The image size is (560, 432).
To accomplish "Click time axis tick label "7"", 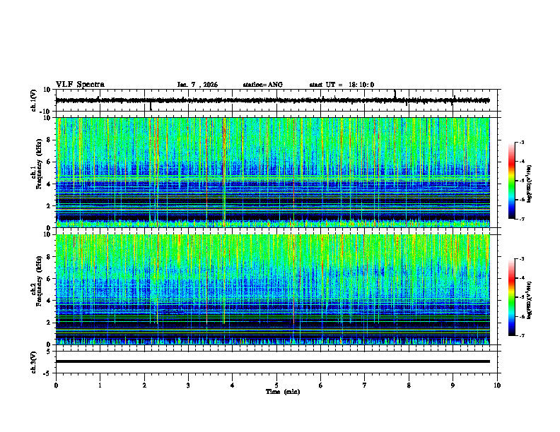I will click(365, 385).
